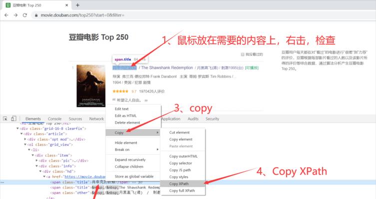Select Copy full XPath
Viewport: 376px width, 199px height.
pyautogui.click(x=183, y=191)
